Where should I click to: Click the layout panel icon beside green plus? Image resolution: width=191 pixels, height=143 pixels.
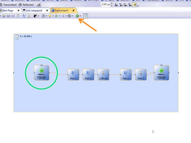[x=85, y=16]
